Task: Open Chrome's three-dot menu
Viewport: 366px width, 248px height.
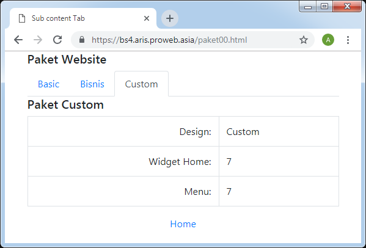Action: coord(348,40)
